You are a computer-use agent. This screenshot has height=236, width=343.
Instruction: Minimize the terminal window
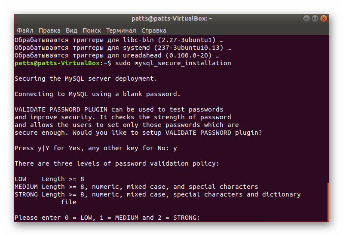(x=306, y=18)
